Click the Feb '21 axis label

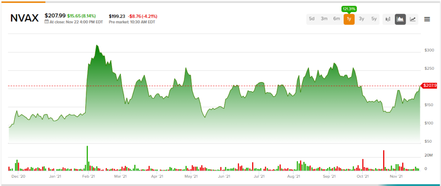(88, 176)
